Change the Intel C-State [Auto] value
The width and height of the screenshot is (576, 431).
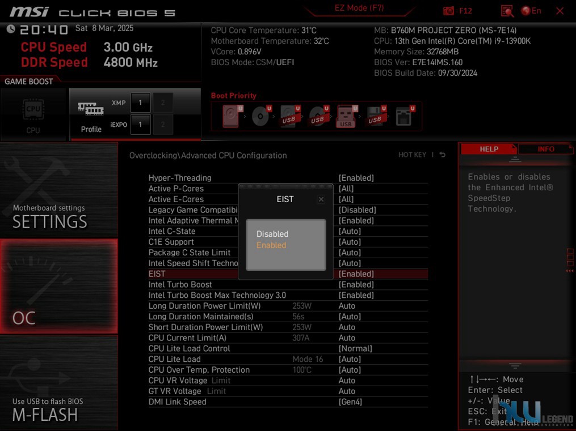point(350,231)
